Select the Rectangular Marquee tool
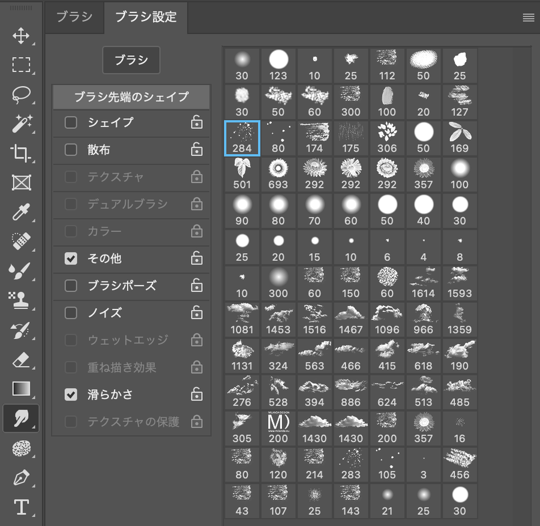This screenshot has width=540, height=526. click(x=21, y=65)
